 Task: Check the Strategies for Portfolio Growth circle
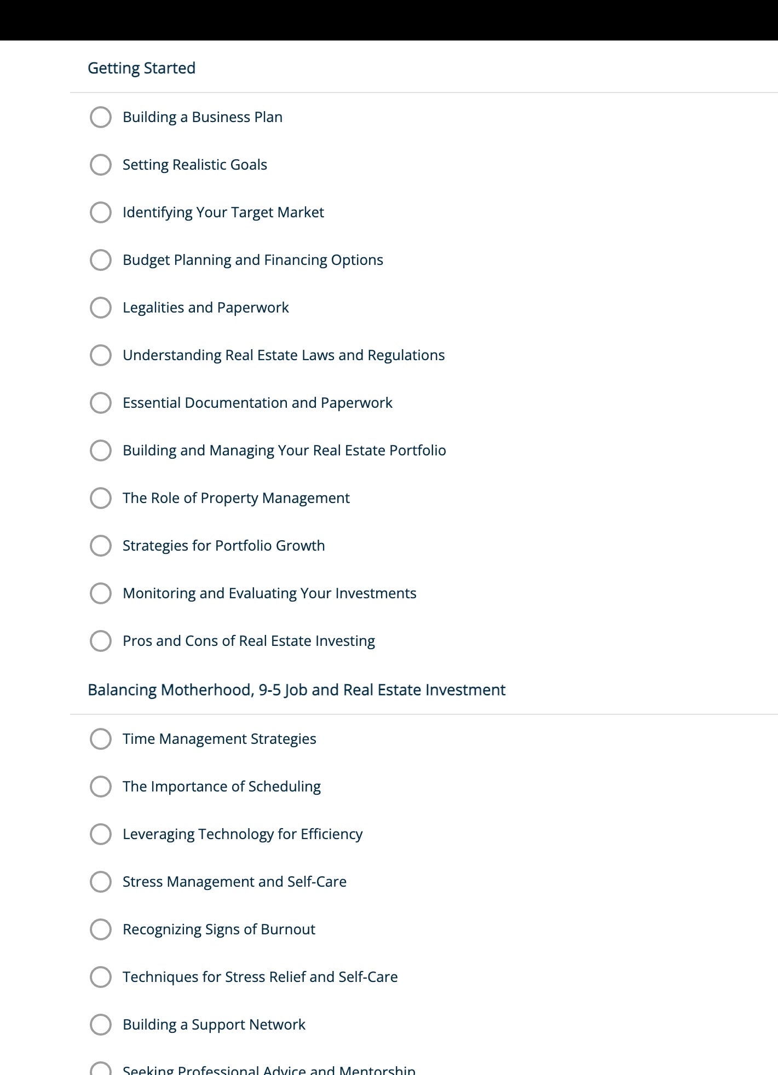tap(101, 546)
